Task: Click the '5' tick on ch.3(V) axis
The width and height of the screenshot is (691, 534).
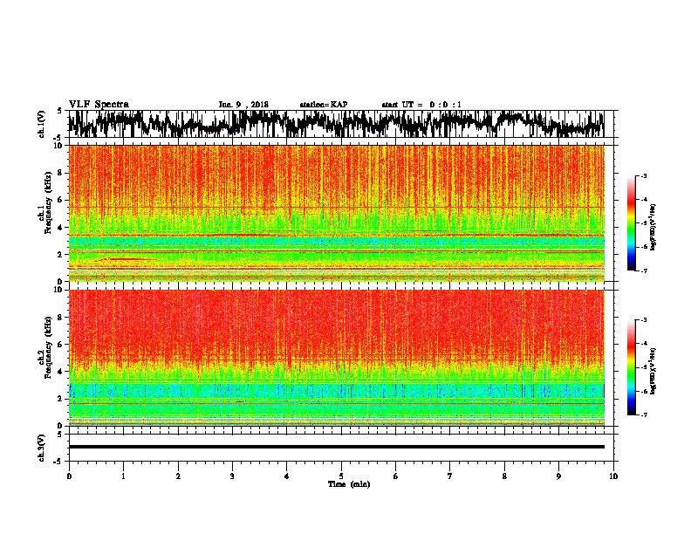Action: 60,435
